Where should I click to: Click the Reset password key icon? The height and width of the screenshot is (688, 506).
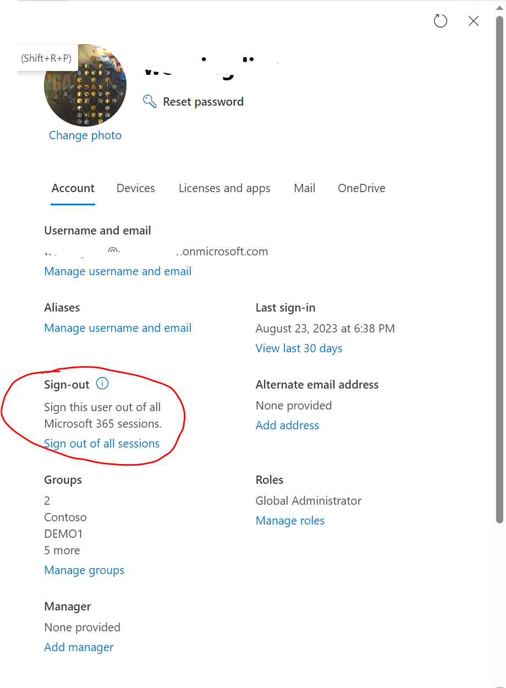coord(149,101)
